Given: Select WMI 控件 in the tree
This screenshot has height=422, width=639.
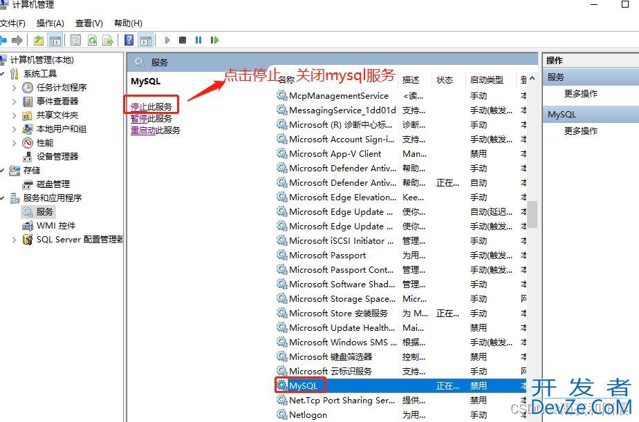Looking at the screenshot, I should coord(56,226).
